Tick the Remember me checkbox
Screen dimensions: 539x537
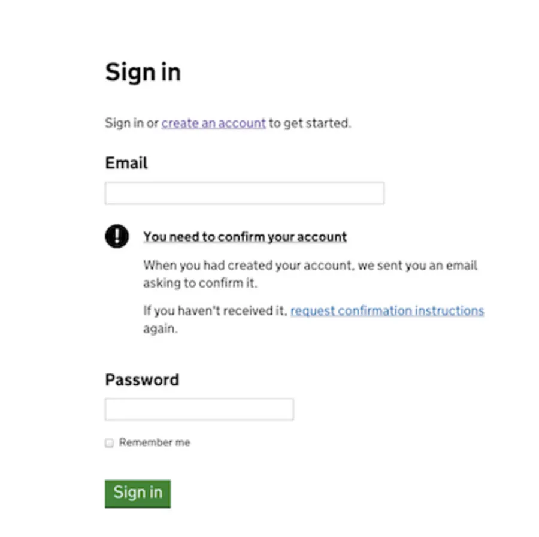pyautogui.click(x=109, y=443)
